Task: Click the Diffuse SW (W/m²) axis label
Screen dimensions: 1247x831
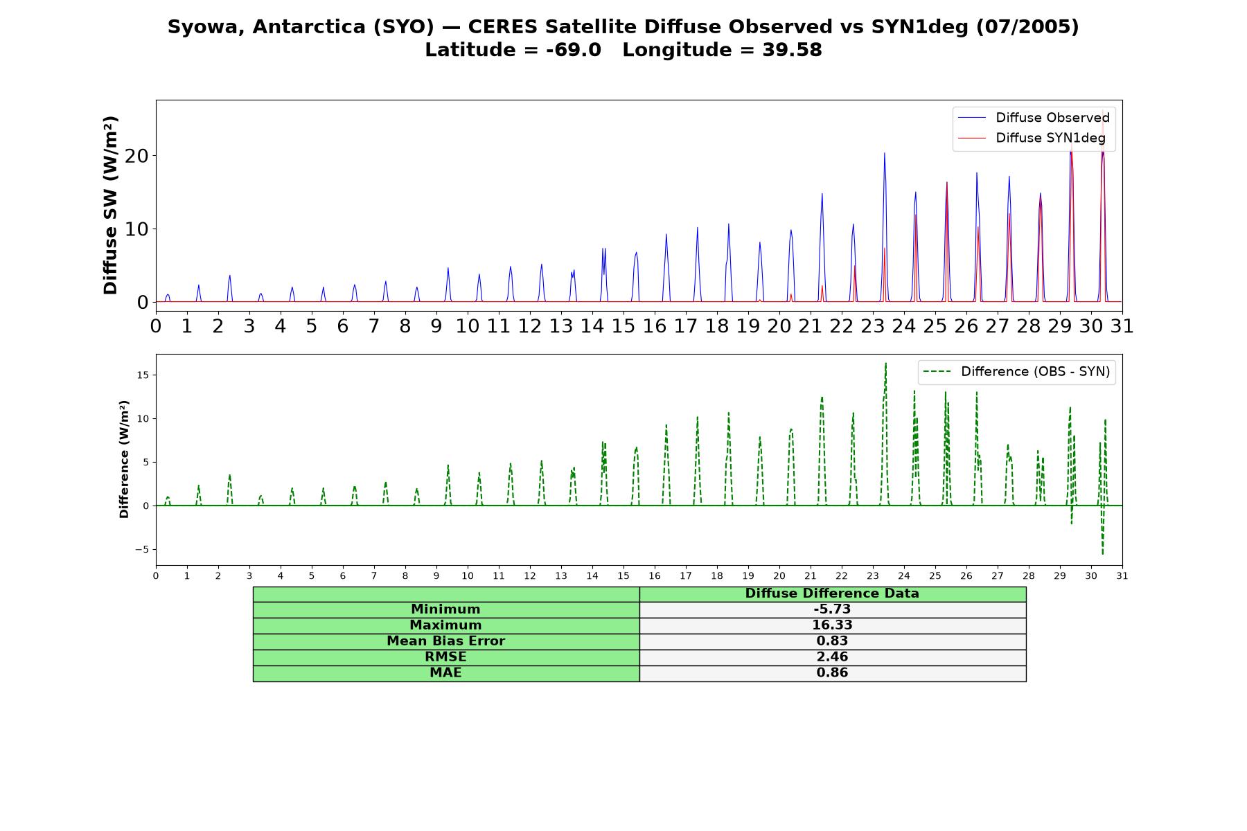Action: point(111,205)
